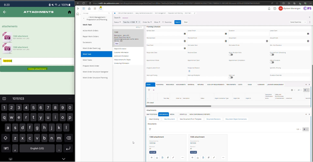This screenshot has height=162, width=313.
Task: Click the view (eye) icon on first document card
Action: [152, 157]
